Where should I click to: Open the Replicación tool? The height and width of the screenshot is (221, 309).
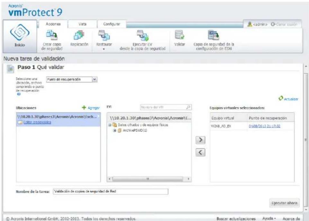pyautogui.click(x=79, y=39)
